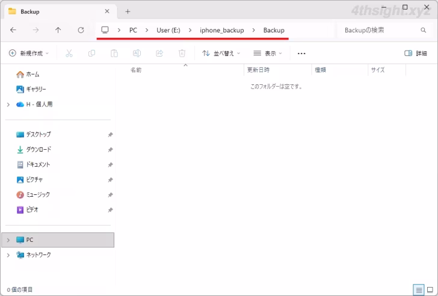Click chevron after iphone_backup in path
The image size is (438, 296).
[x=254, y=30]
